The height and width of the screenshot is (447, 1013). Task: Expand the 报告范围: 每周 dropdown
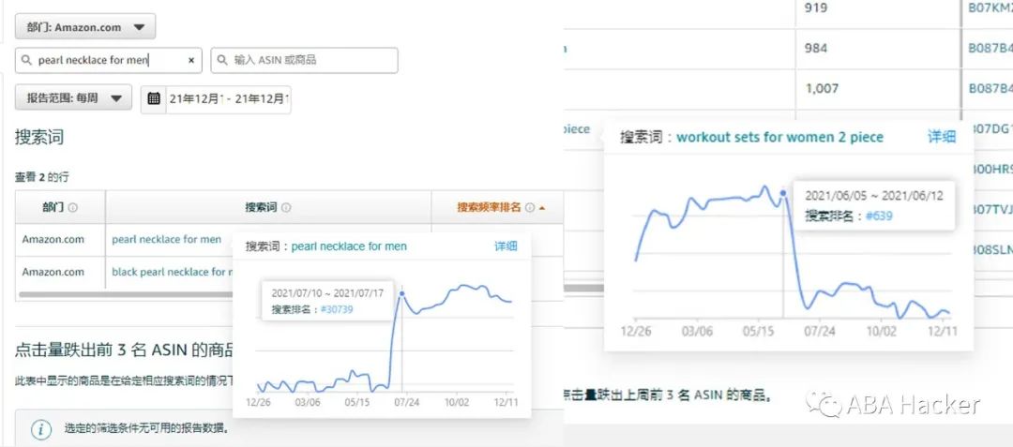[74, 98]
